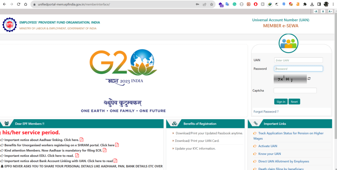The width and height of the screenshot is (337, 170).
Task: Click the purple house extension icon with badge
Action: (x=220, y=5)
